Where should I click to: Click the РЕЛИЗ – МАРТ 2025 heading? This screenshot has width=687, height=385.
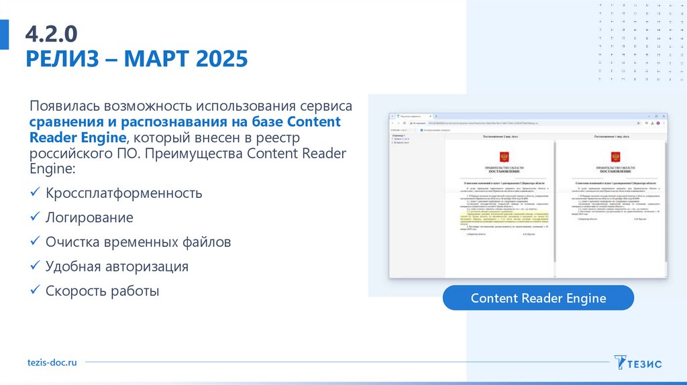click(137, 59)
